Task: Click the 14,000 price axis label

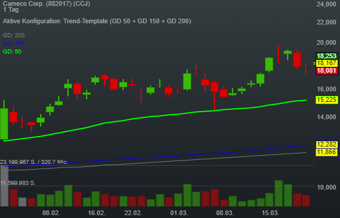Action: 326,117
